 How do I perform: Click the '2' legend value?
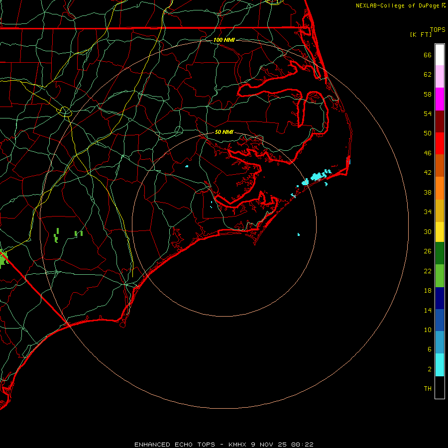(x=430, y=369)
